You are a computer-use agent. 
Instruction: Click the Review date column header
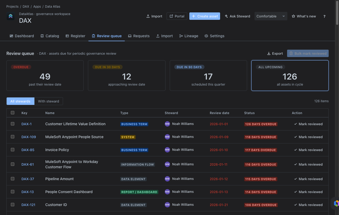point(220,113)
